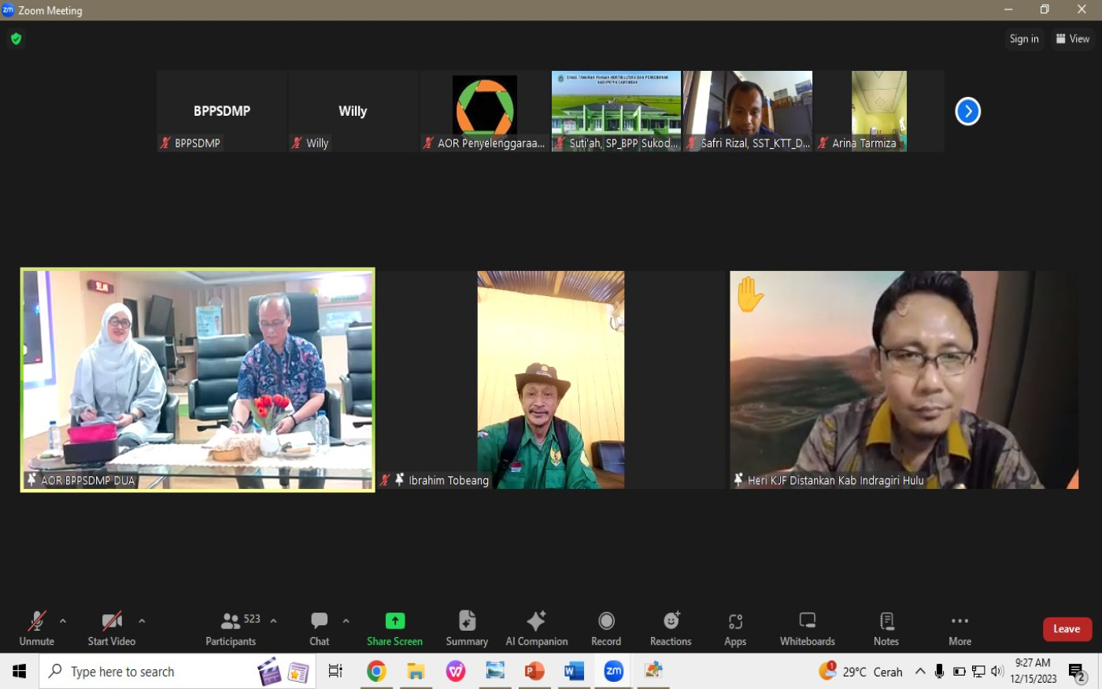The height and width of the screenshot is (689, 1102).
Task: Open Zoom Apps
Action: tap(735, 628)
